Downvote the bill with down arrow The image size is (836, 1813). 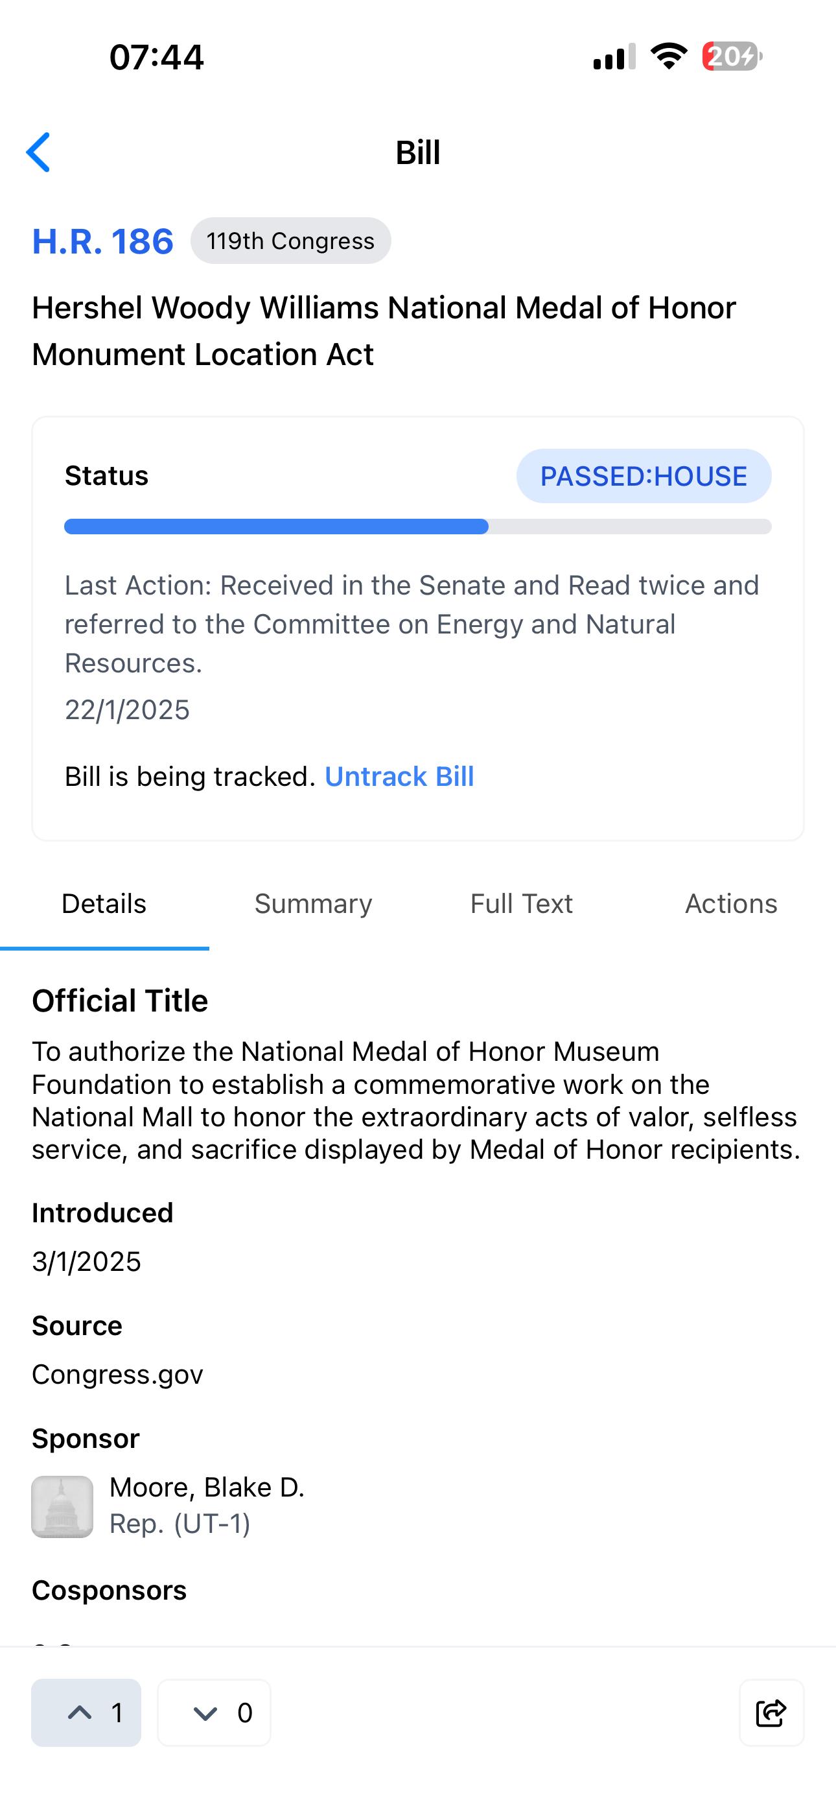(x=214, y=1712)
